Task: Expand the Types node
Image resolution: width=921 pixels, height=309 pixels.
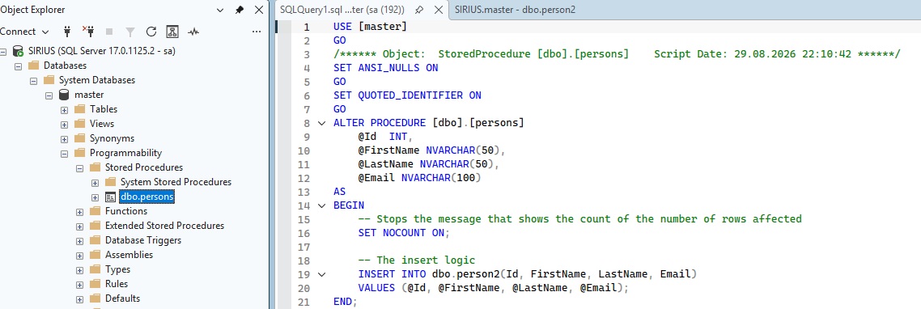Action: pyautogui.click(x=80, y=270)
